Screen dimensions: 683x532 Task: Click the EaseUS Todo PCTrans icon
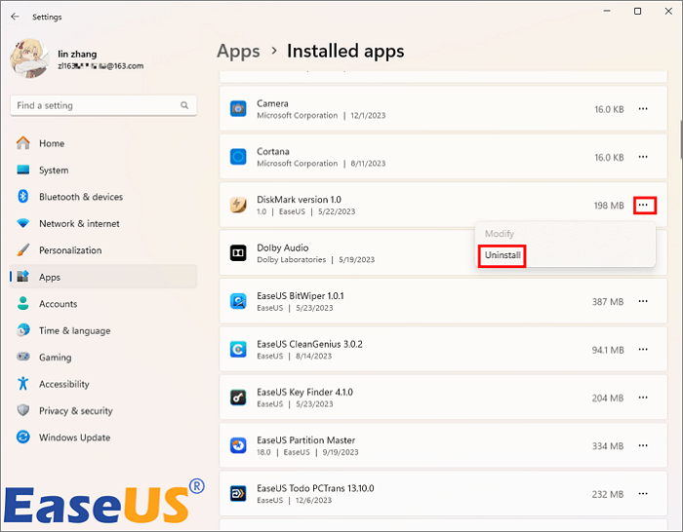pyautogui.click(x=238, y=493)
